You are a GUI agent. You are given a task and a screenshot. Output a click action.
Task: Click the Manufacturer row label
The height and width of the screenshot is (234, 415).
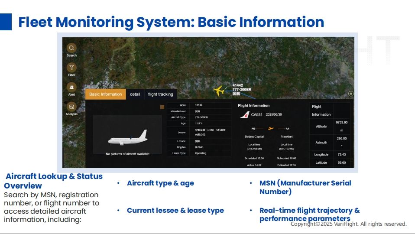click(178, 111)
